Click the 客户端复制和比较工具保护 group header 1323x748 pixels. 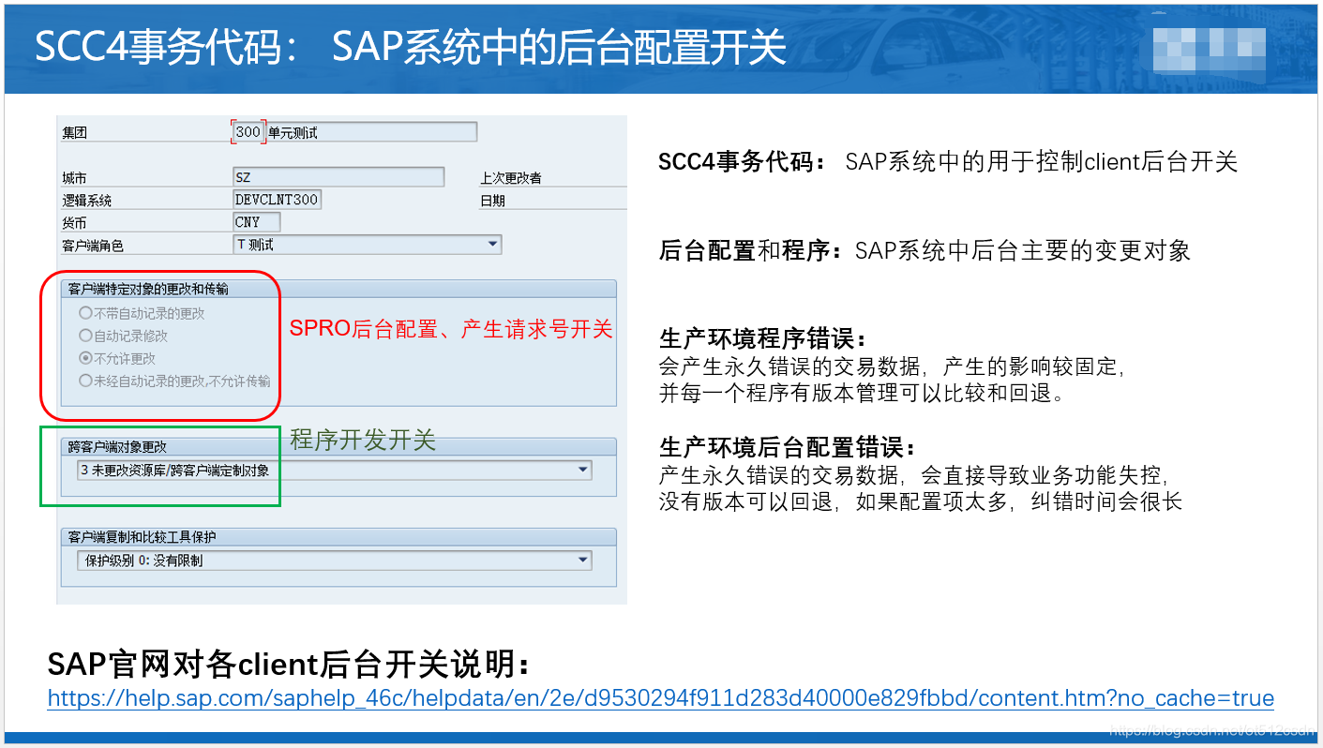point(338,537)
